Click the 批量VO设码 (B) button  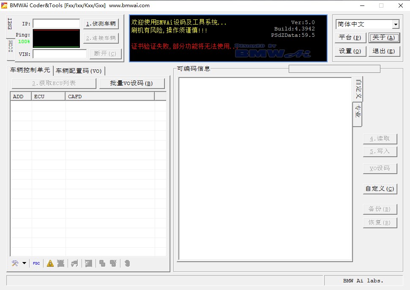coord(132,83)
